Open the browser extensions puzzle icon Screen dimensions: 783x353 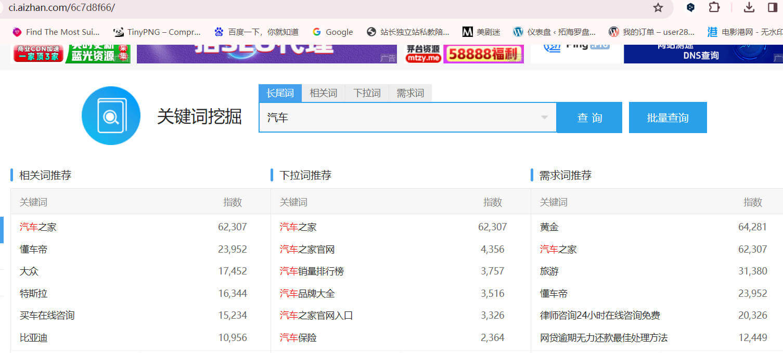point(714,7)
